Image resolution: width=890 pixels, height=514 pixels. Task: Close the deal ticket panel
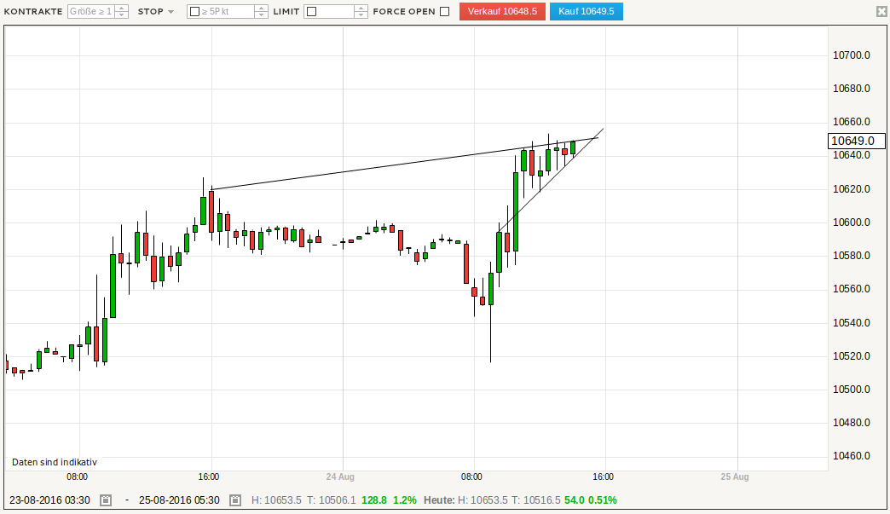pyautogui.click(x=881, y=10)
